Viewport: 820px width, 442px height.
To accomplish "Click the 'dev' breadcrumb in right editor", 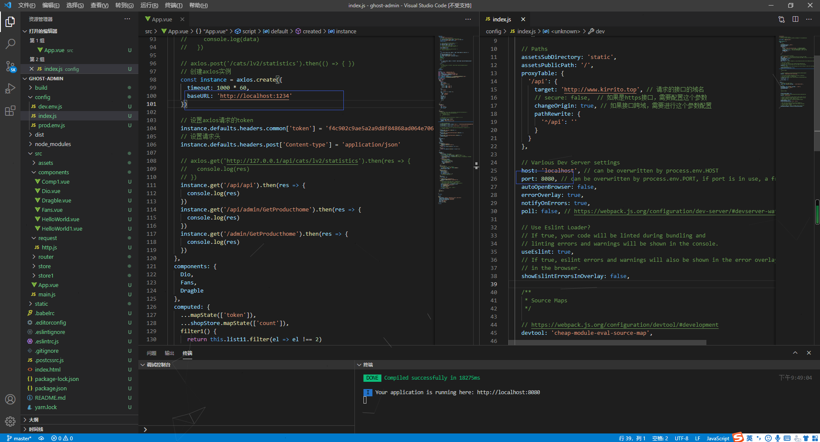I will click(x=600, y=32).
